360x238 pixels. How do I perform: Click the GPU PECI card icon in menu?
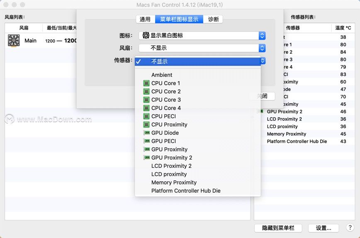click(x=146, y=141)
